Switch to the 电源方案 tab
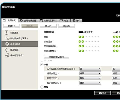The width and height of the screenshot is (120, 100). pyautogui.click(x=10, y=20)
